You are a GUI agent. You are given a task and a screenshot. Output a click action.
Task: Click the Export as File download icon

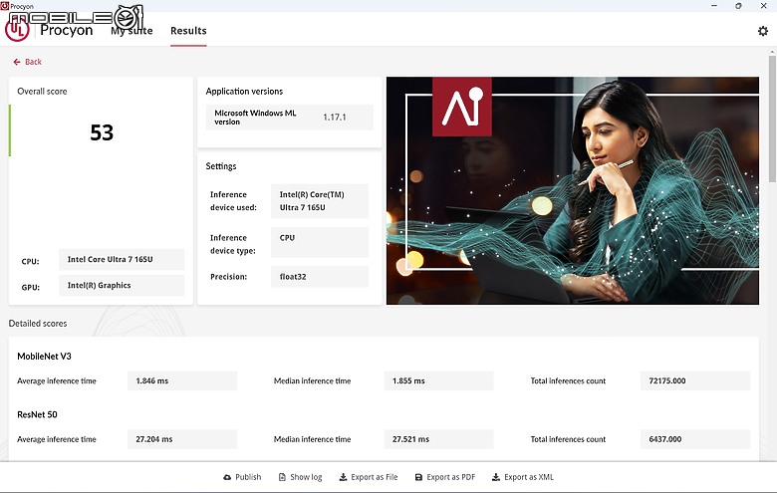pyautogui.click(x=343, y=477)
